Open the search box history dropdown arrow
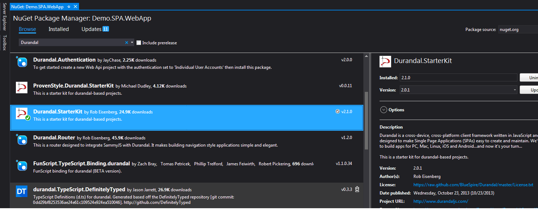Viewport: 538px width, 210px height. click(x=132, y=43)
